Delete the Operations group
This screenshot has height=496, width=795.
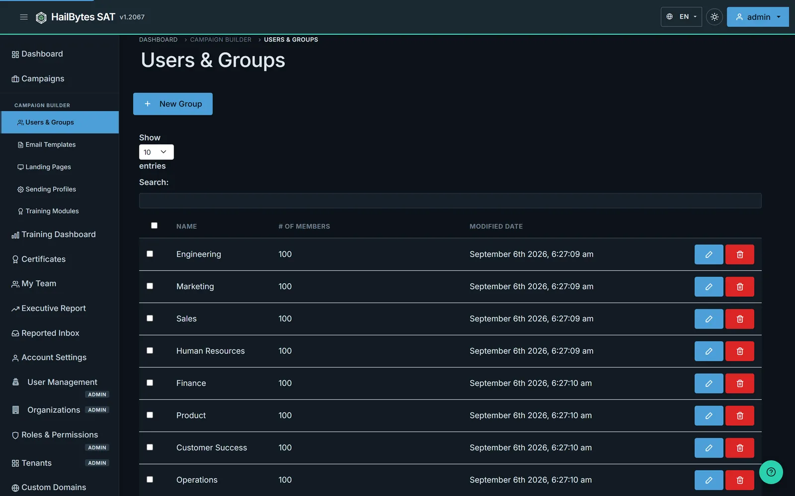739,480
